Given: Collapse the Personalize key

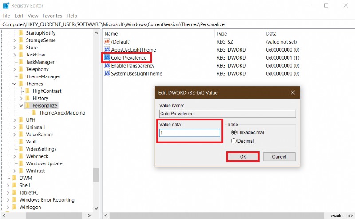Looking at the screenshot, I should pos(21,106).
